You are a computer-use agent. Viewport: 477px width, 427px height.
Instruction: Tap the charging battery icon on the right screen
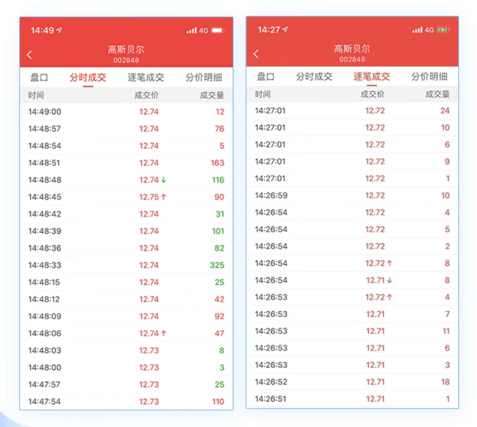(x=443, y=30)
